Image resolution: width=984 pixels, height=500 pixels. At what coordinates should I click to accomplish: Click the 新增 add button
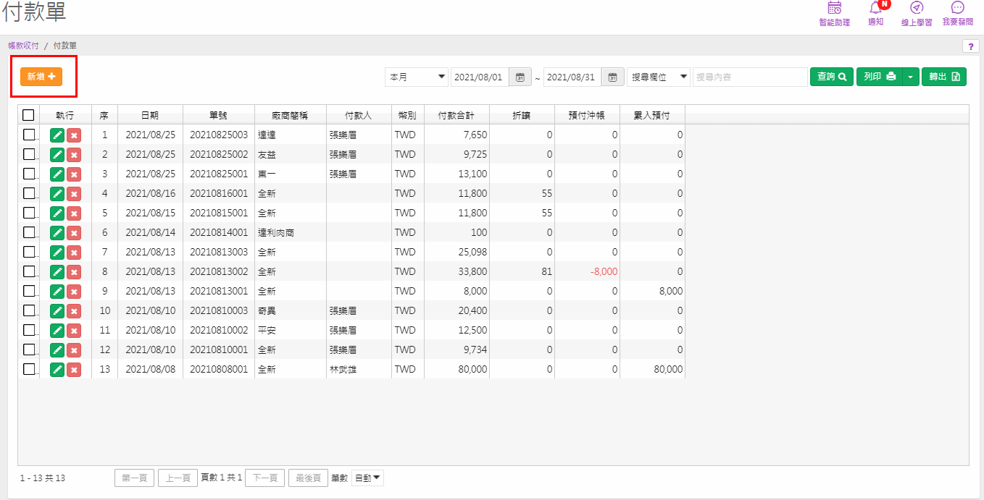(x=41, y=77)
